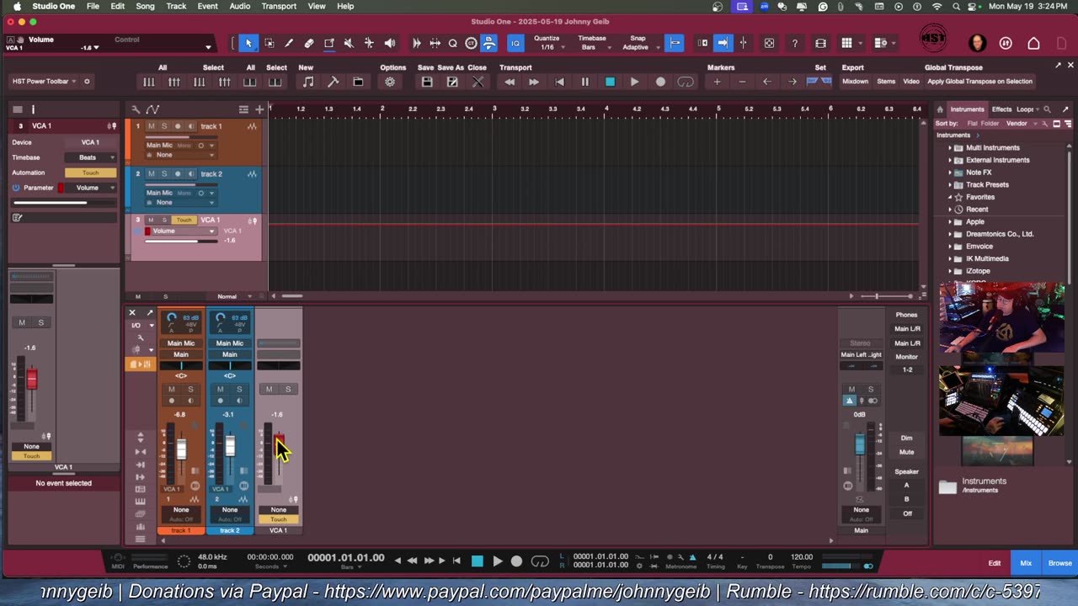The image size is (1078, 606).
Task: Click the Browse button at bottom right
Action: (x=1059, y=563)
